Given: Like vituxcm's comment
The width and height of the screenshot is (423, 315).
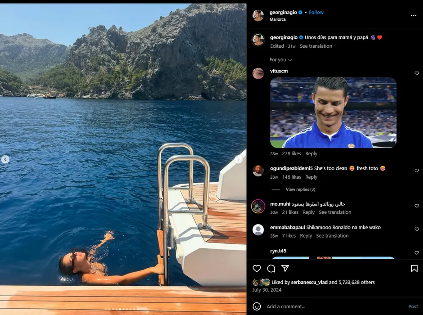Looking at the screenshot, I should coord(417,73).
